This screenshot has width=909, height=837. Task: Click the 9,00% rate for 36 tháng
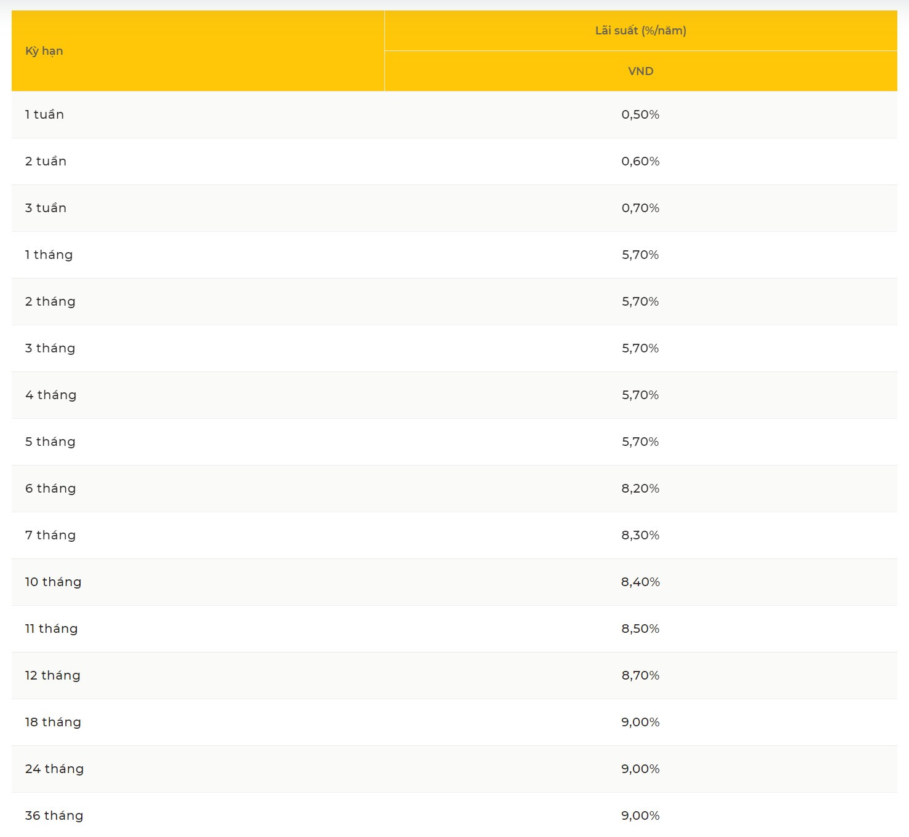(640, 815)
